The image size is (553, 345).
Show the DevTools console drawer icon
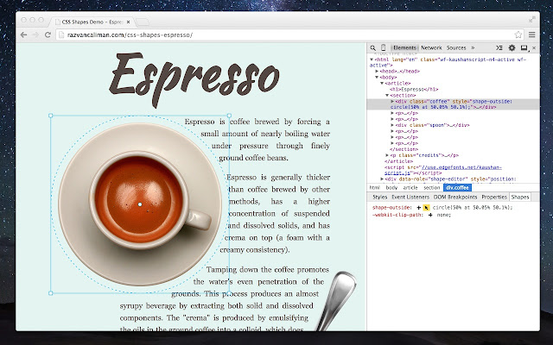click(x=500, y=47)
